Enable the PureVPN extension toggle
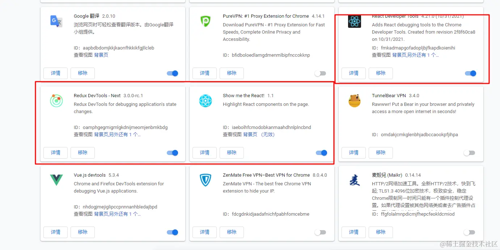 pyautogui.click(x=320, y=73)
